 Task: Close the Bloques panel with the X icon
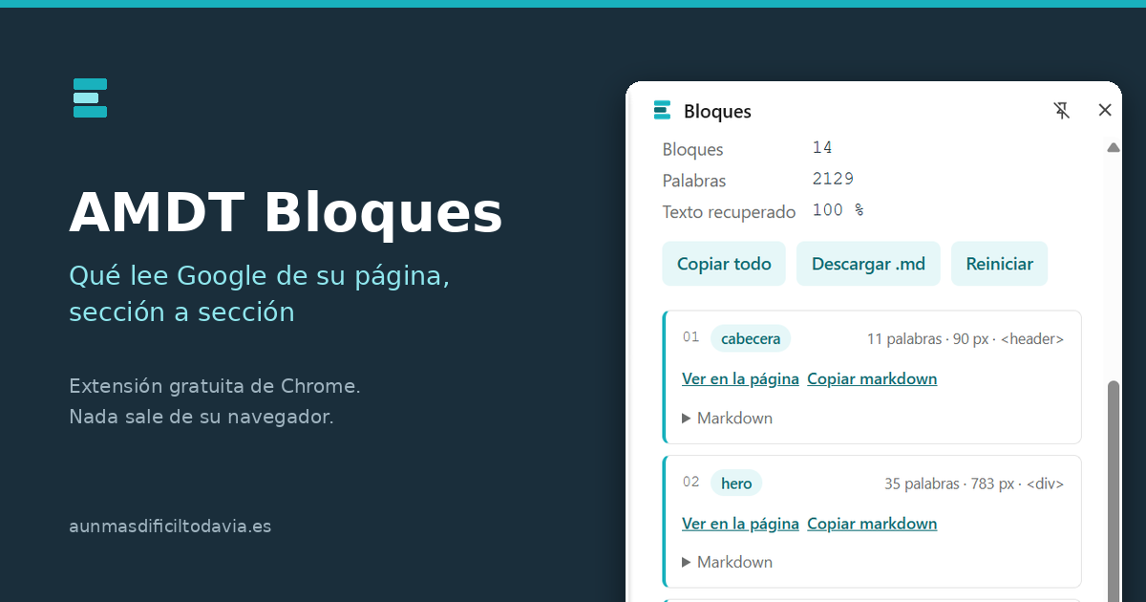(x=1105, y=110)
